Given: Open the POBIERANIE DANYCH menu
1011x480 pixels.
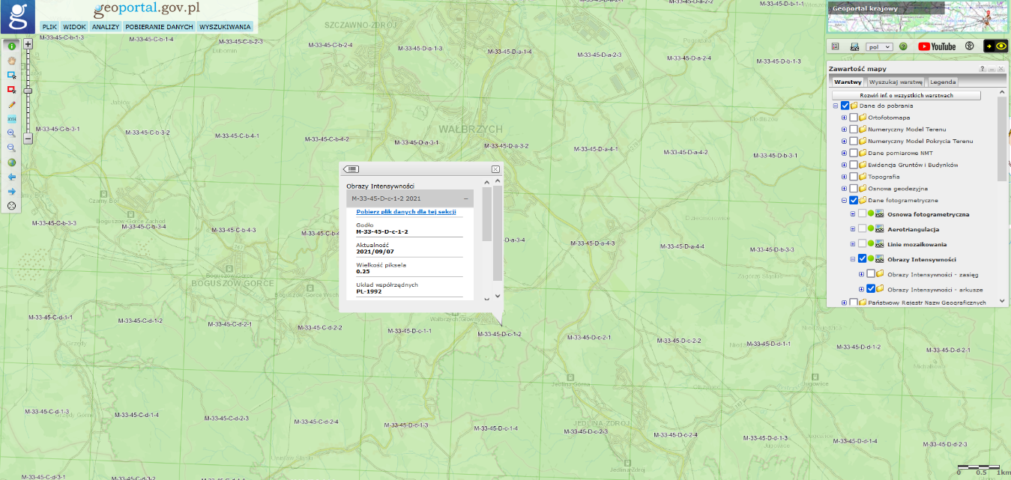Looking at the screenshot, I should point(159,27).
